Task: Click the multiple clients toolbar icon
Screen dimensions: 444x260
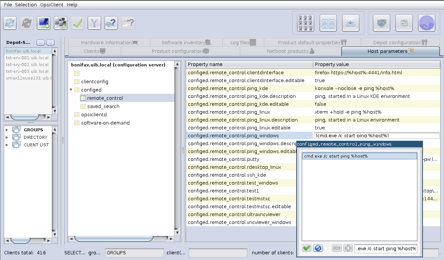Action: click(61, 23)
